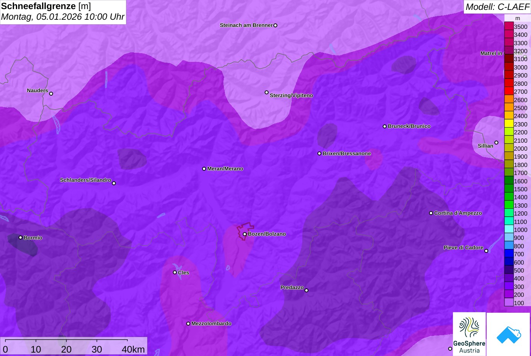Click the Modell: C-LAEF label

pyautogui.click(x=497, y=6)
